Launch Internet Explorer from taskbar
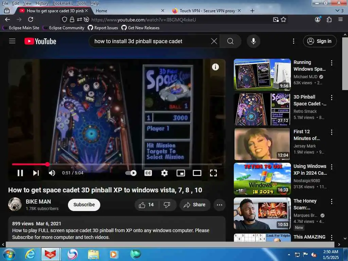 click(30, 254)
